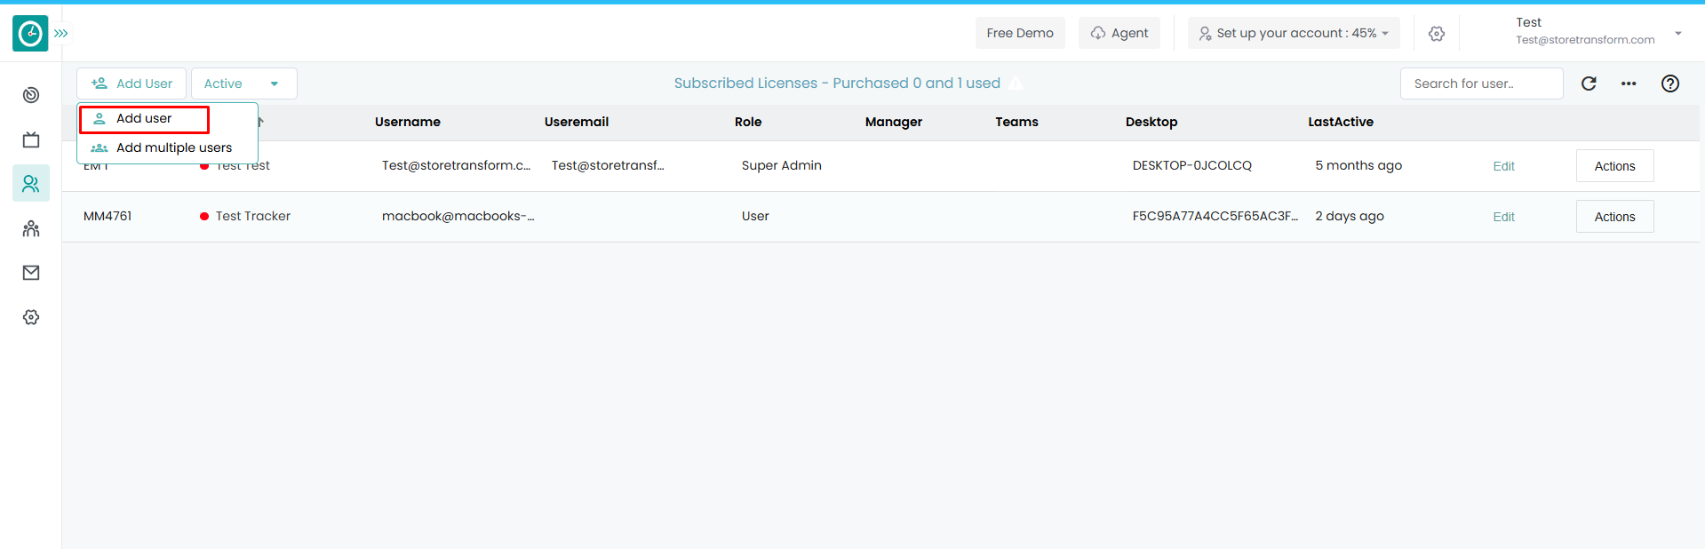Screen dimensions: 1705x549
Task: Open the top bar settings gear icon
Action: (1437, 34)
